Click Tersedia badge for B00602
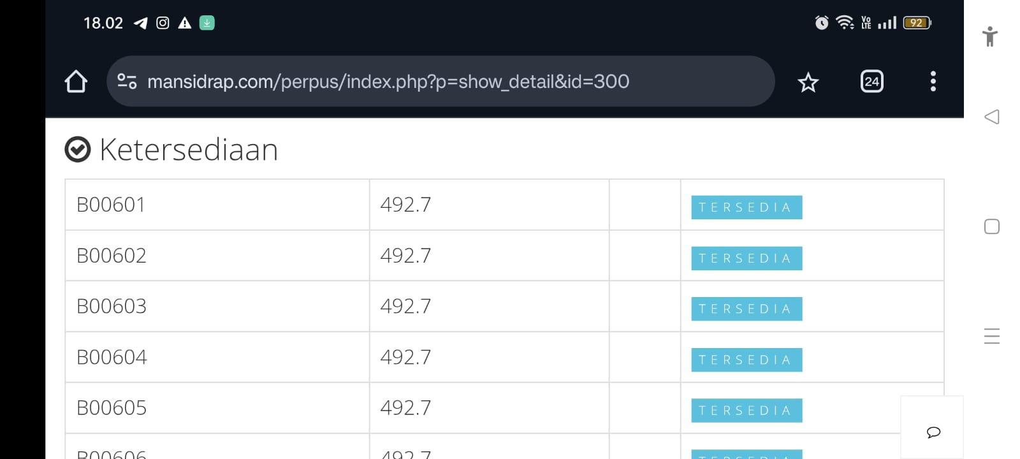The height and width of the screenshot is (459, 1020). tap(746, 258)
